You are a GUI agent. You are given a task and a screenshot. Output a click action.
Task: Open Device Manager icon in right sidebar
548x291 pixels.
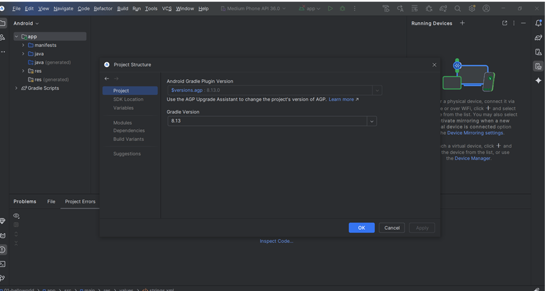(539, 52)
